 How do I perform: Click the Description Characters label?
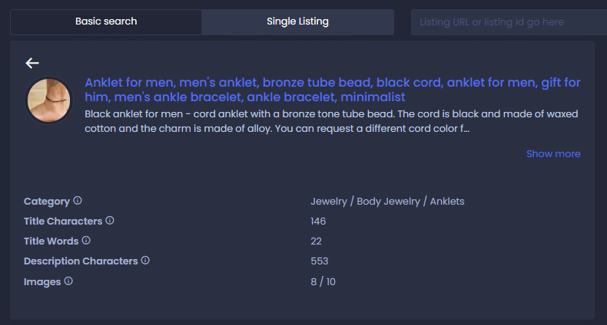tap(81, 261)
